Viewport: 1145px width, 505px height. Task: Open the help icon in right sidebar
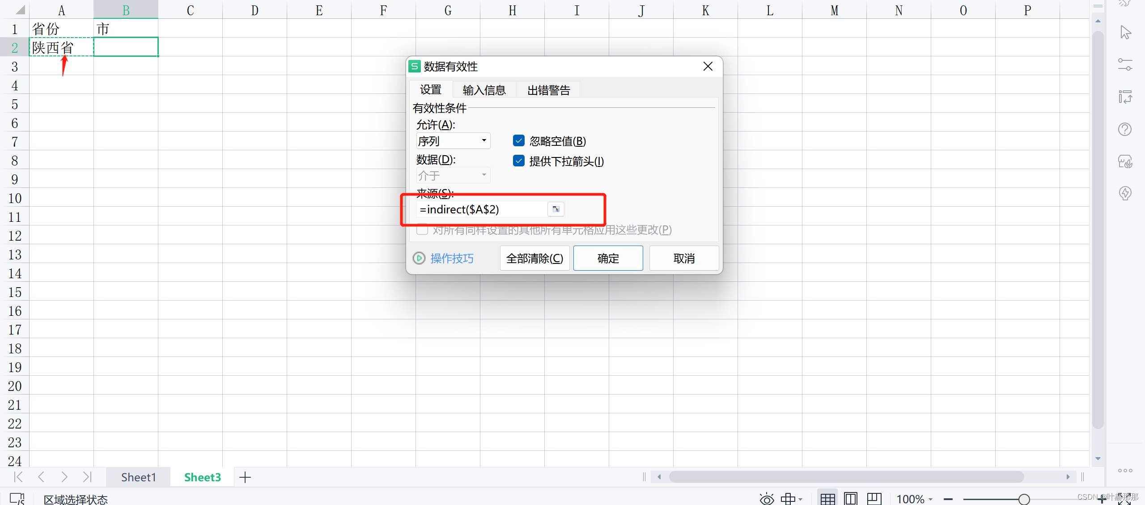click(x=1125, y=130)
